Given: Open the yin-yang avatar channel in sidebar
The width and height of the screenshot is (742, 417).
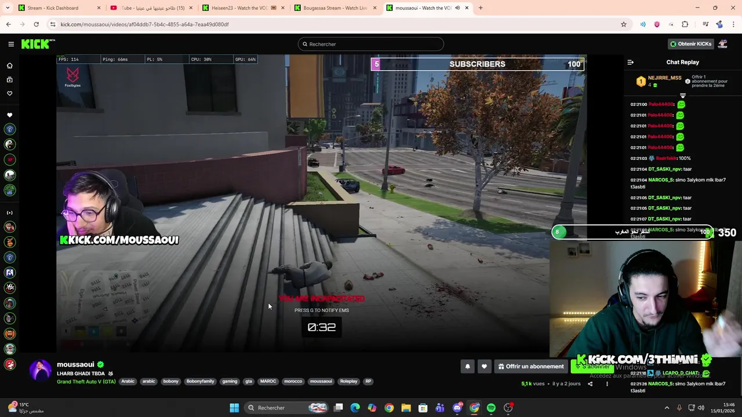Looking at the screenshot, I should coord(10,144).
